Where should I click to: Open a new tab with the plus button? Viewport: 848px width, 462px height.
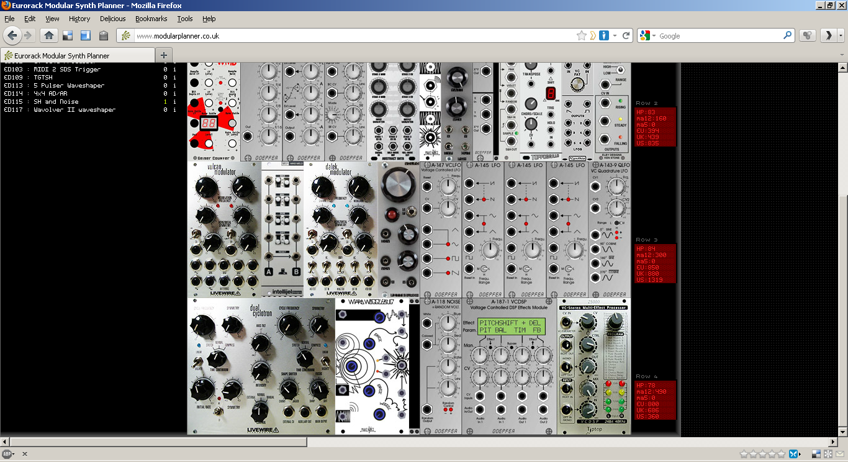click(x=164, y=55)
